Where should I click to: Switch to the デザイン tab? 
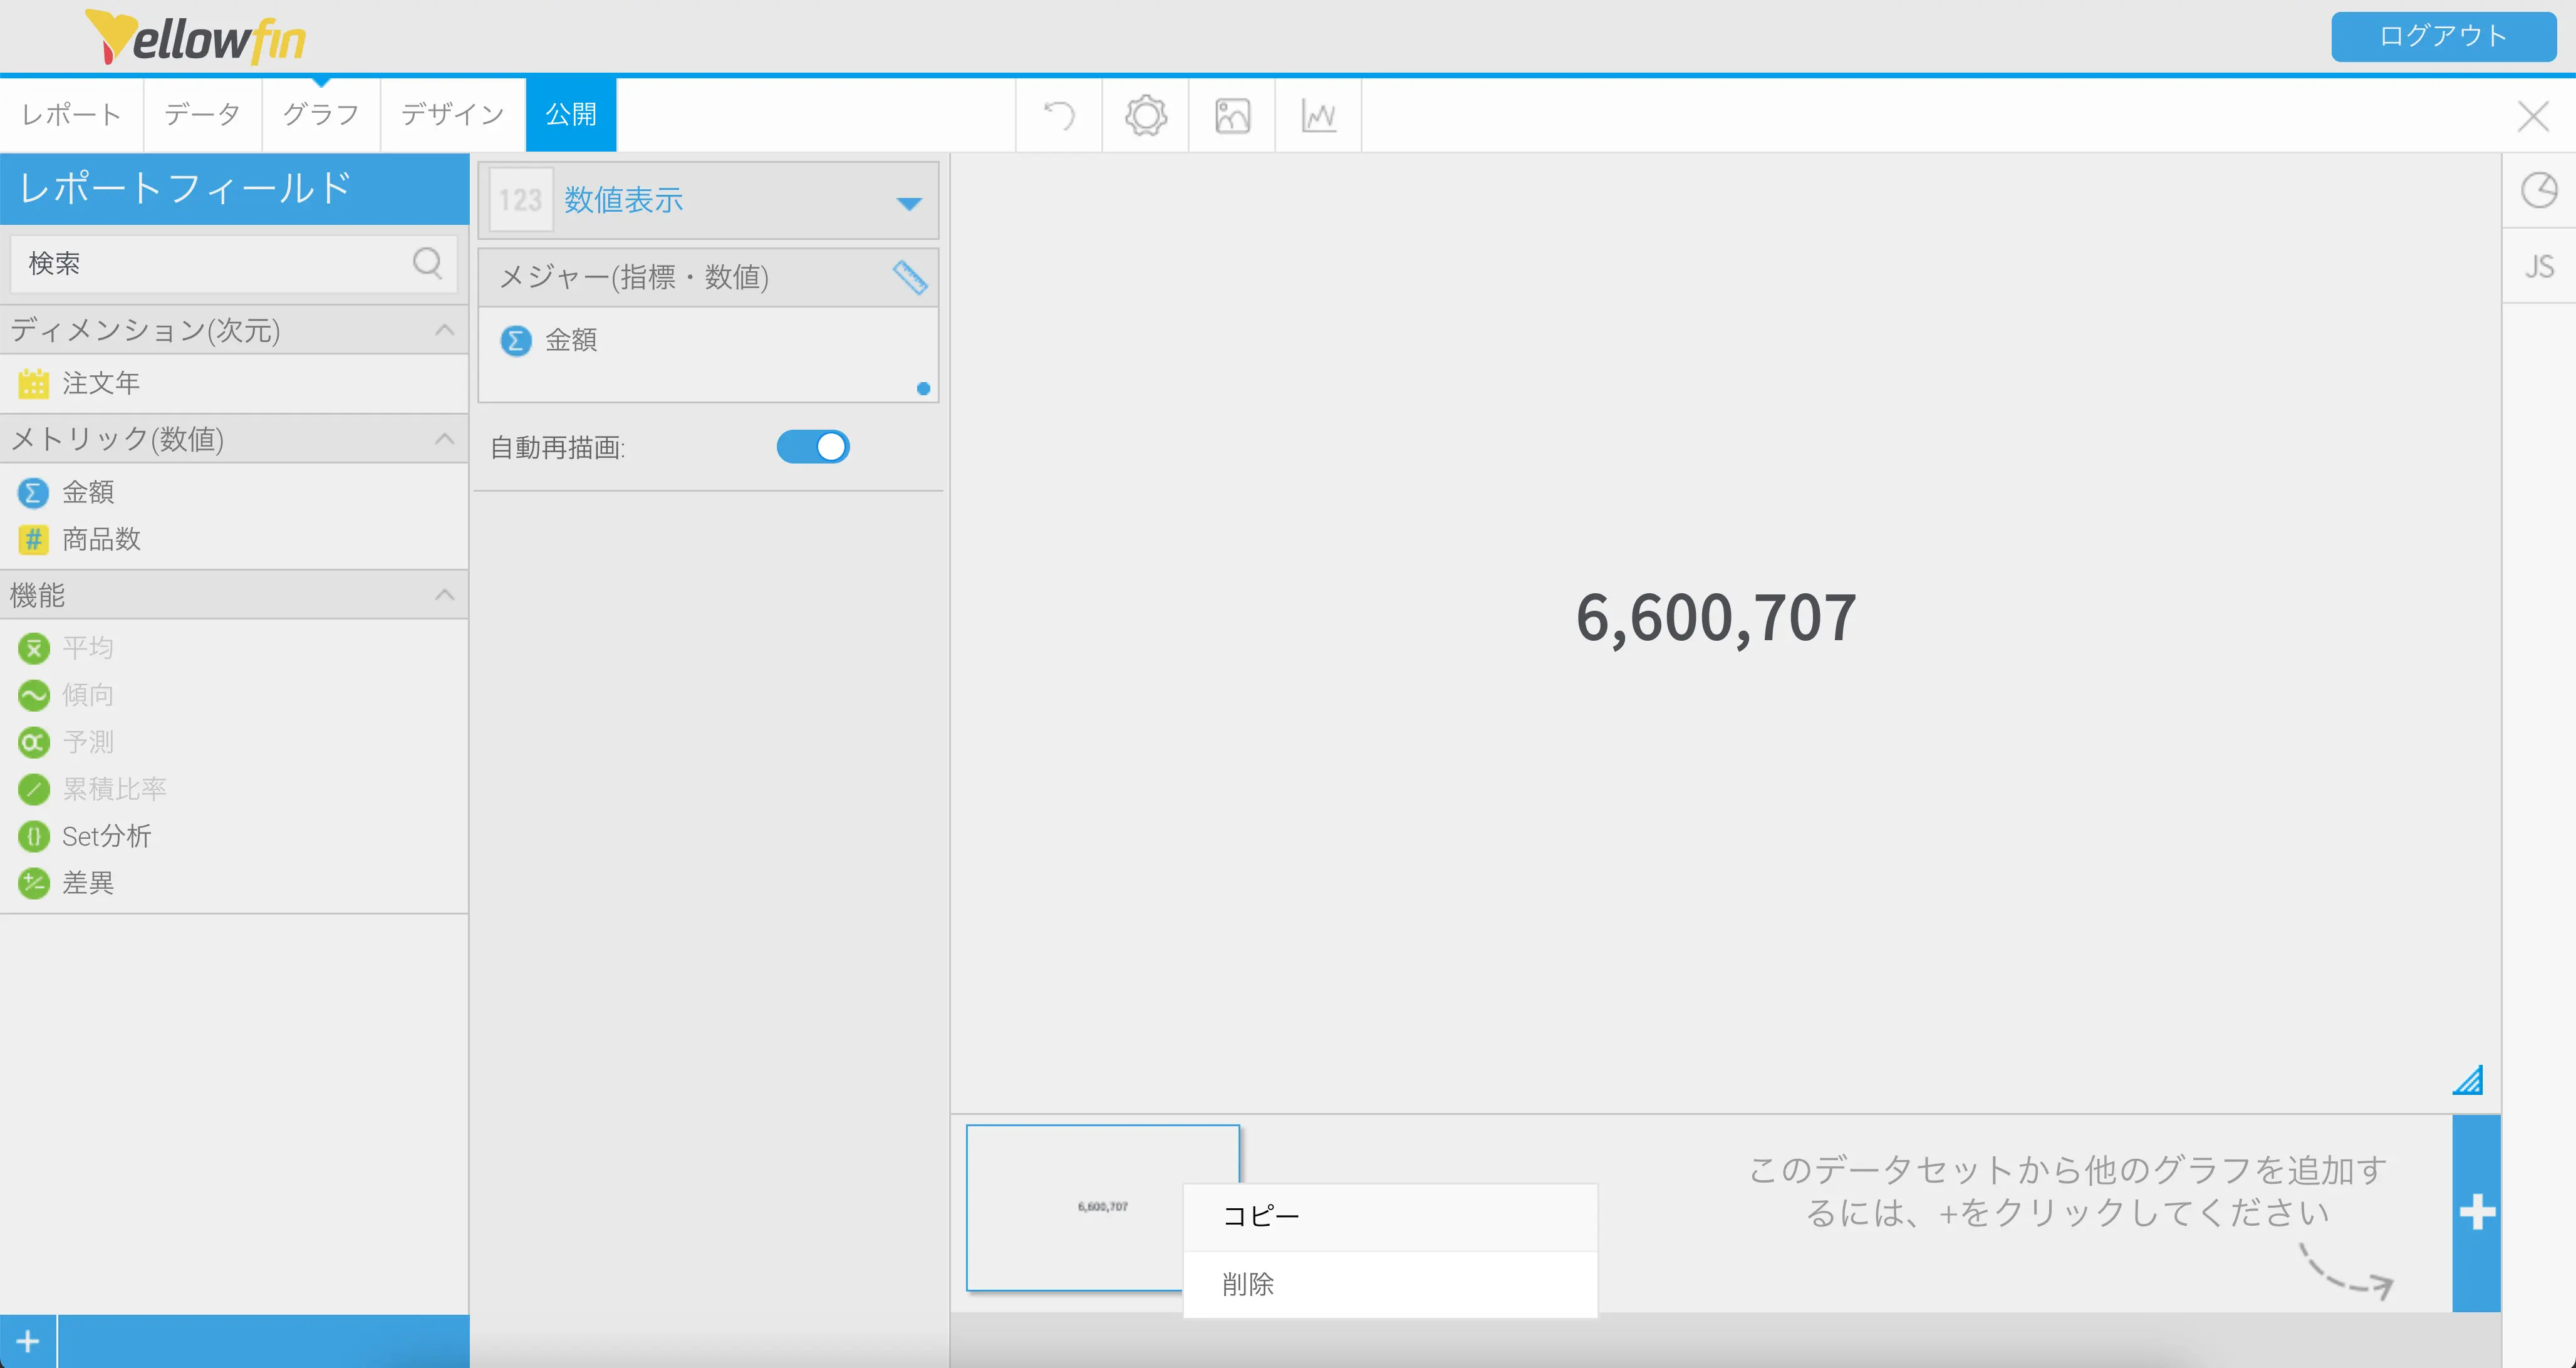coord(452,114)
